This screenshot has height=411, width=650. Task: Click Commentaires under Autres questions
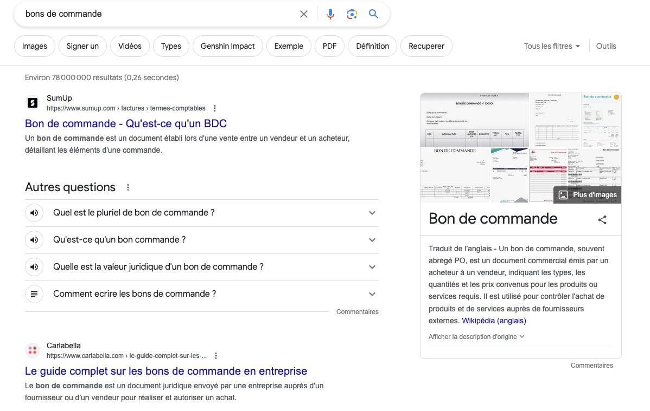pos(358,312)
